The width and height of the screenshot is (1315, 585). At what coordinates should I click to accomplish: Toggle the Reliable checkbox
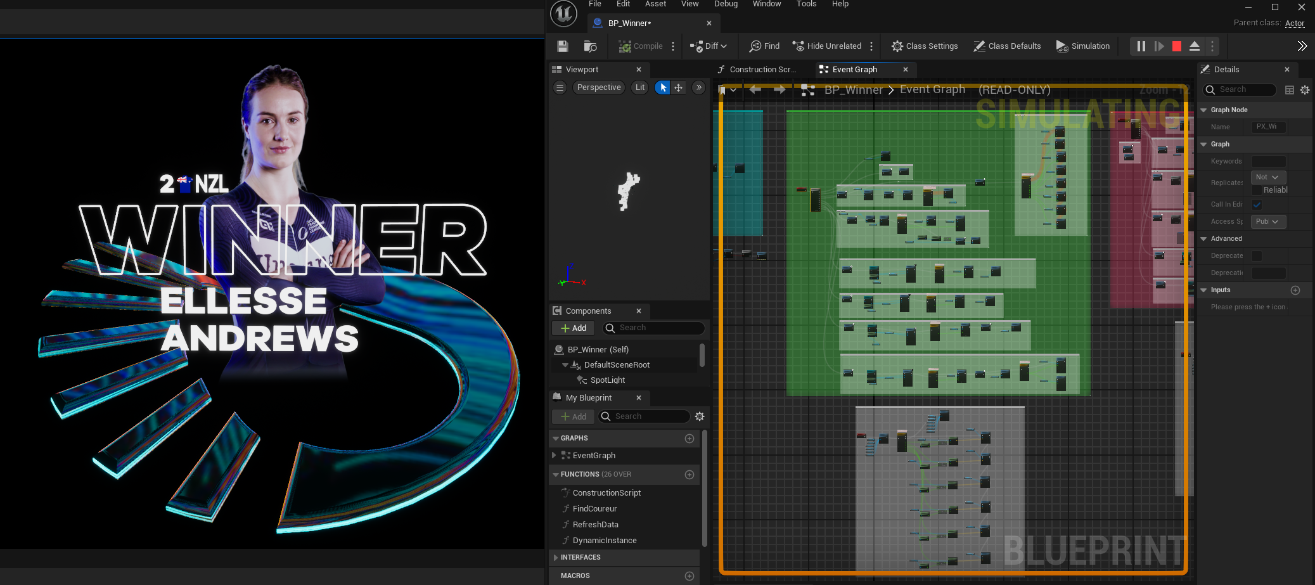pyautogui.click(x=1257, y=190)
